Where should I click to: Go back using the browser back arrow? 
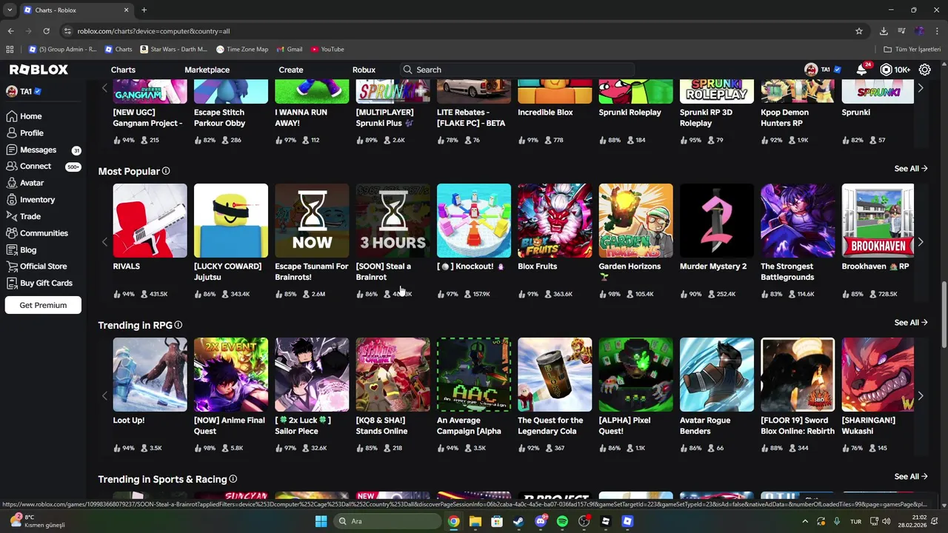[10, 31]
